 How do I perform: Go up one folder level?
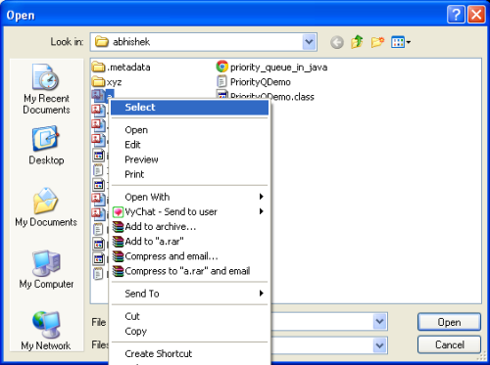click(357, 42)
